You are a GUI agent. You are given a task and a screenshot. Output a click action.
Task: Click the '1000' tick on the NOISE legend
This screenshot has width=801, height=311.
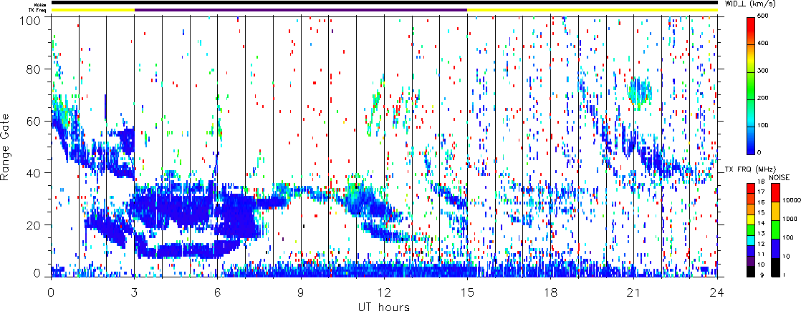click(x=790, y=219)
